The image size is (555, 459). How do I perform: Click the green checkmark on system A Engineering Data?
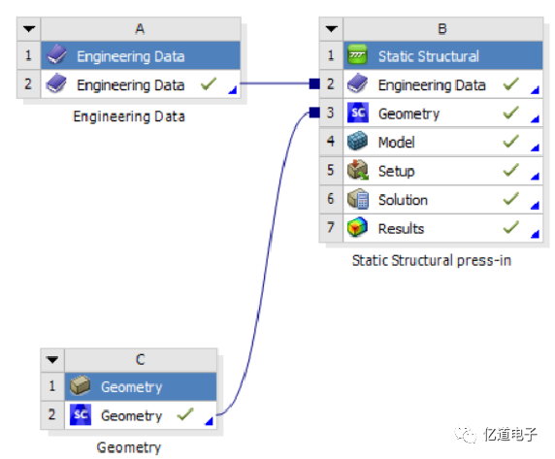pos(209,83)
